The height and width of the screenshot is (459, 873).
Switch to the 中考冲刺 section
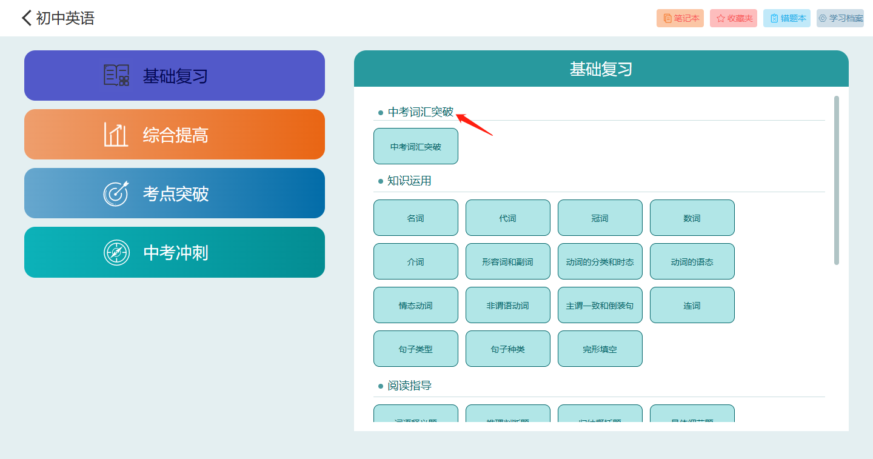(175, 252)
